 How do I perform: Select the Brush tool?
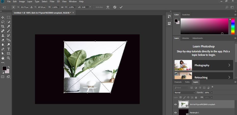(8, 31)
